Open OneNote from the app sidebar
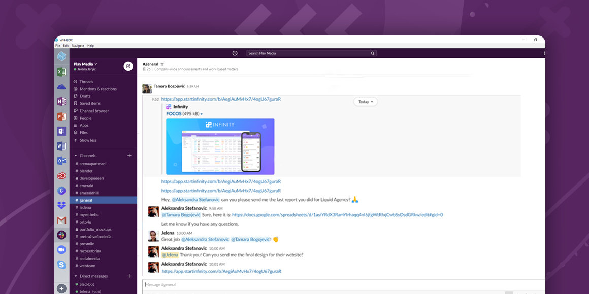 click(x=61, y=101)
